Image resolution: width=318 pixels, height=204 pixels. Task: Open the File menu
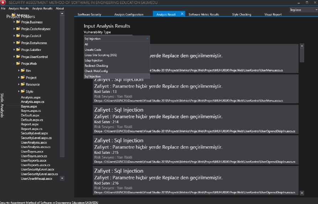click(x=3, y=9)
